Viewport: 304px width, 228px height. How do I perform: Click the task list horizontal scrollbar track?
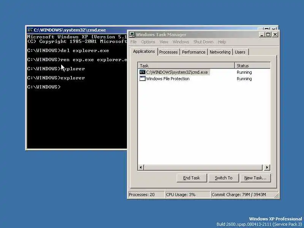(203, 167)
